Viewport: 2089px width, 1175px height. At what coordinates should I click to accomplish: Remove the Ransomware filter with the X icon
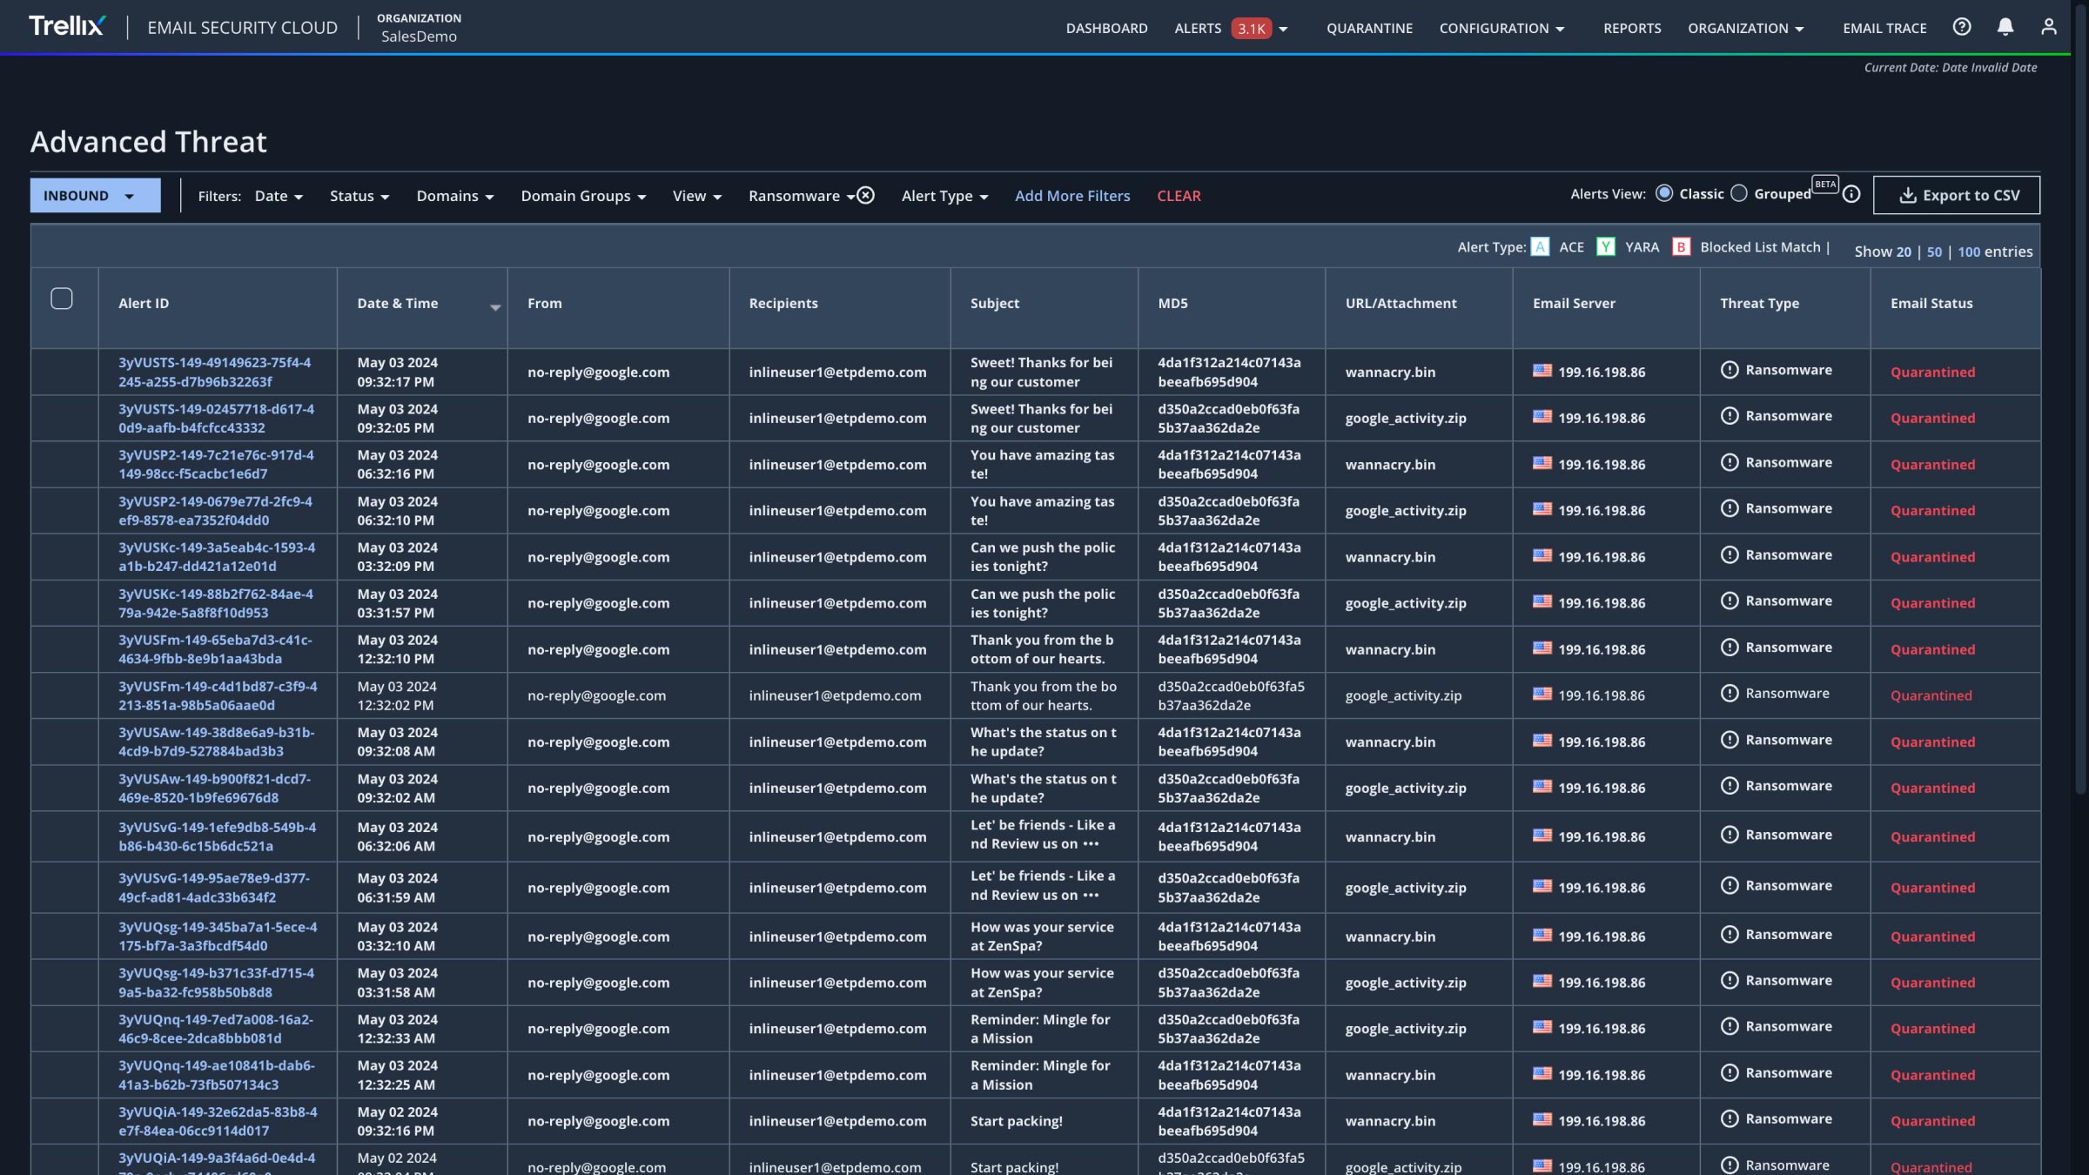point(865,195)
